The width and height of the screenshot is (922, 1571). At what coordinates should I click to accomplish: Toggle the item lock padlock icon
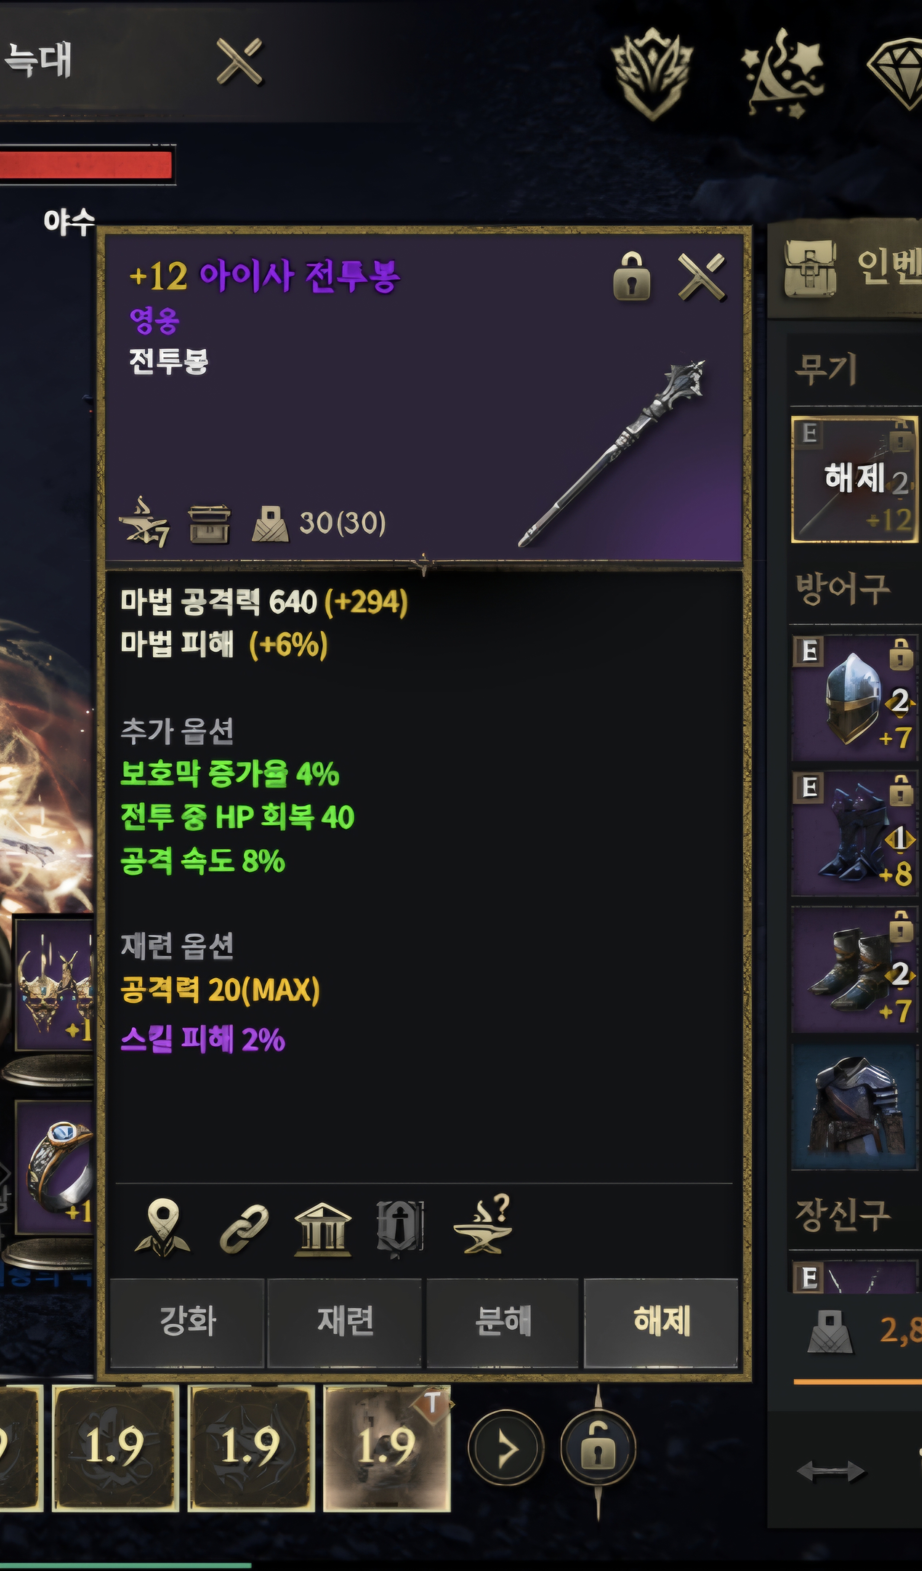(x=632, y=276)
